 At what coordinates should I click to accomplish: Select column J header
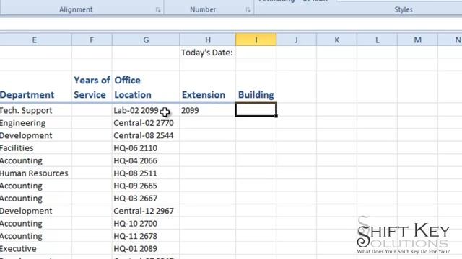296,40
